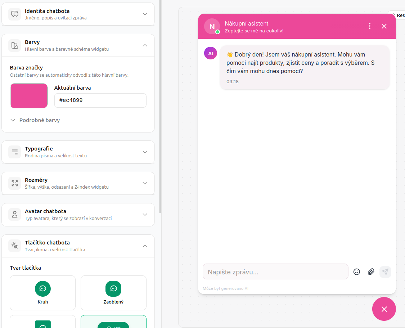
Task: Collapse the Barvy section
Action: (x=145, y=45)
